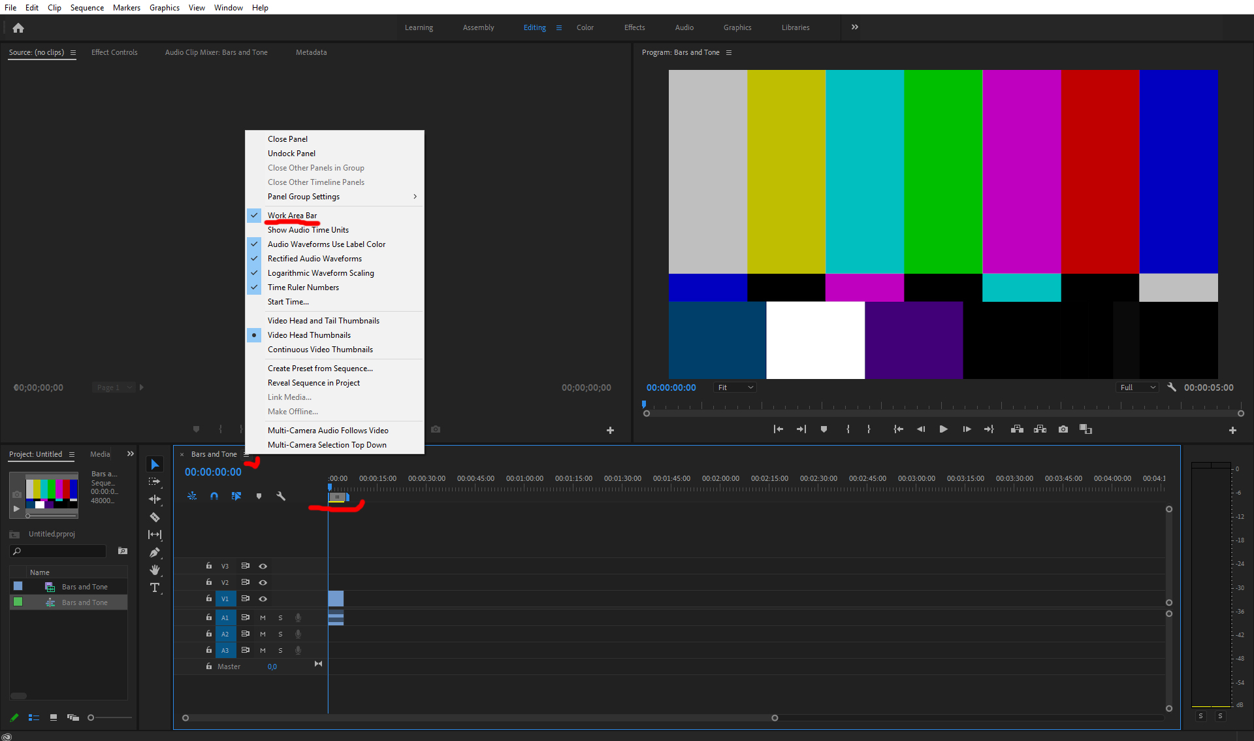
Task: Toggle Snap in Timeline magnet icon
Action: [214, 496]
